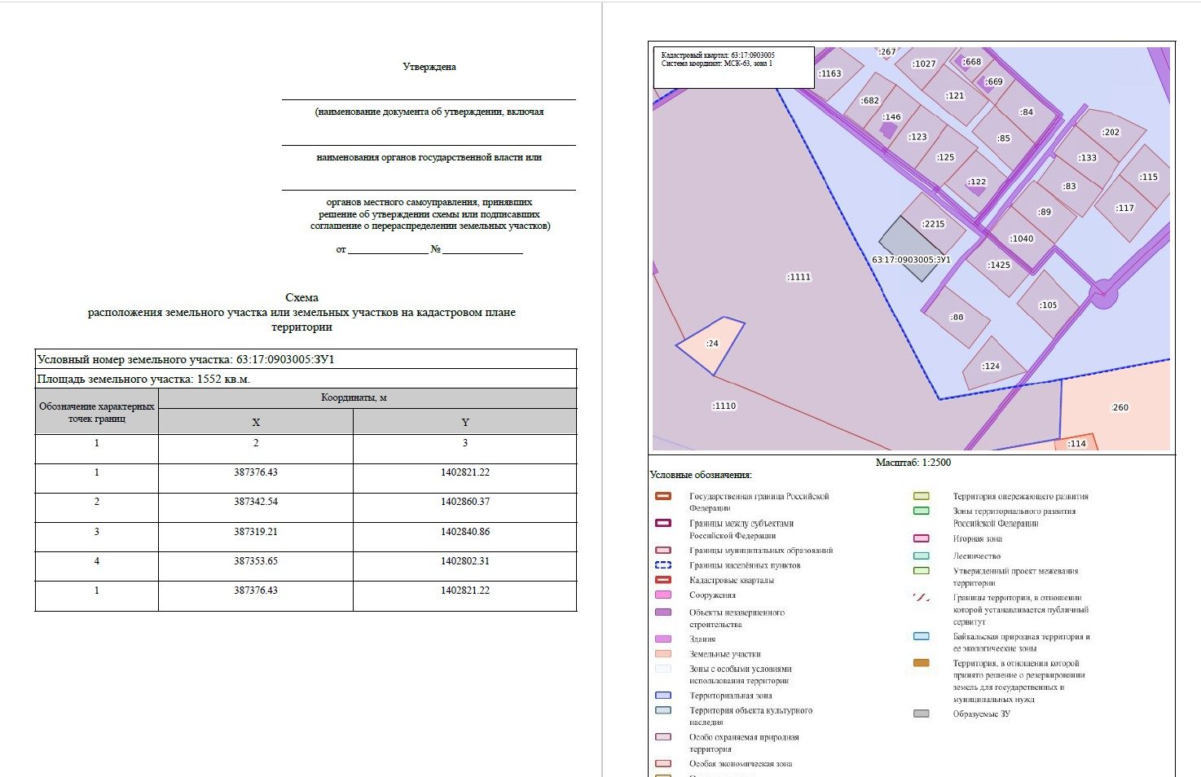Click the title word "Схема"

pos(301,298)
